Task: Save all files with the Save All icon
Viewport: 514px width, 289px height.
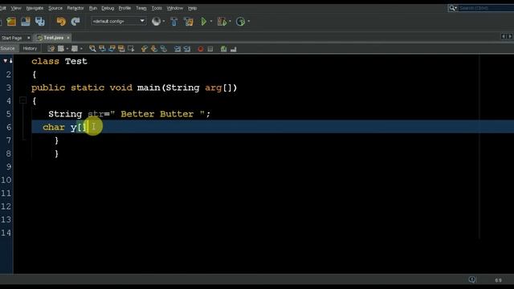Action: pyautogui.click(x=40, y=22)
